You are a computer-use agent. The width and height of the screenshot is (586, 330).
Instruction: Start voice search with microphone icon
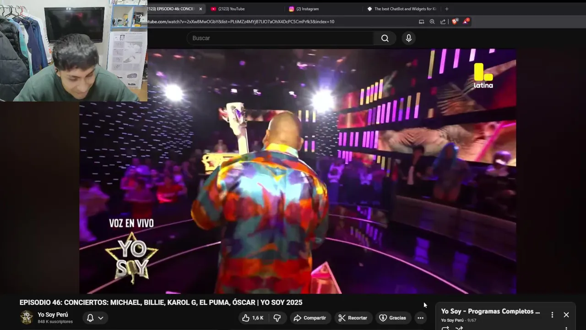409,38
